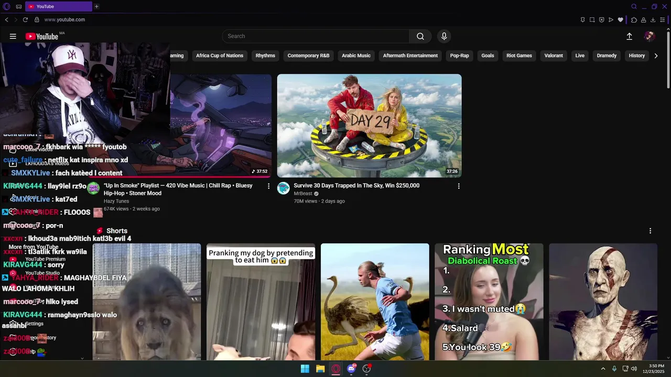Select the Pop-Rap filter chip

(x=459, y=56)
